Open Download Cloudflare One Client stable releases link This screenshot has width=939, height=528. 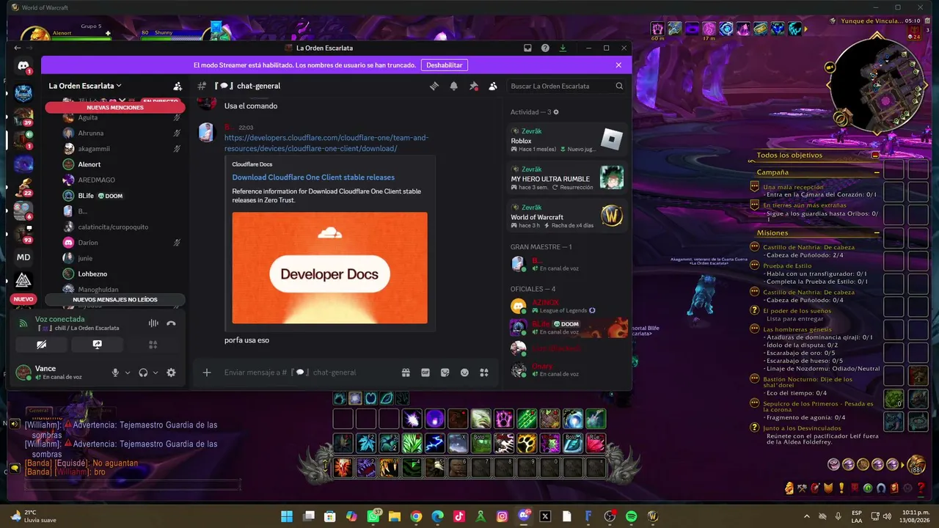click(313, 177)
